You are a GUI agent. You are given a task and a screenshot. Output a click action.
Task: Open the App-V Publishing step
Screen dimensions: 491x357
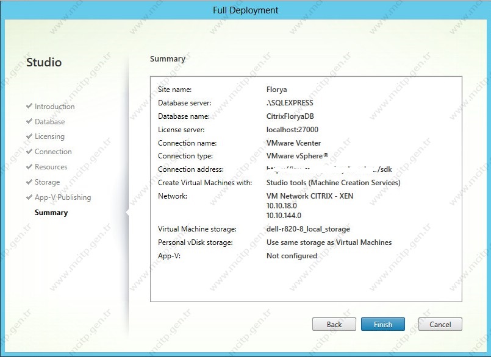click(x=63, y=197)
